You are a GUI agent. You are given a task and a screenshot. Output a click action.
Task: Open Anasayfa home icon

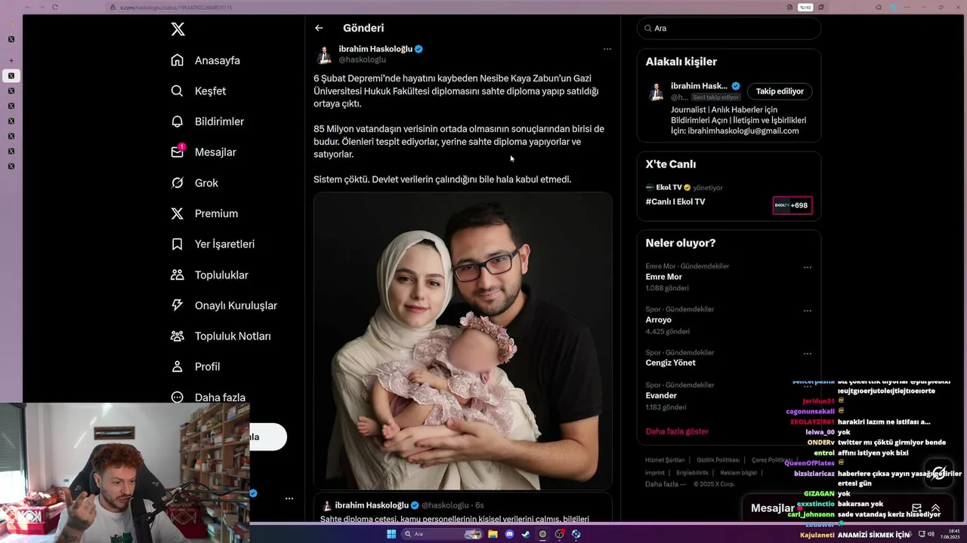point(177,60)
